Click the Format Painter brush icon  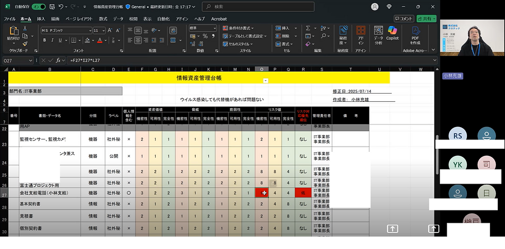coord(25,44)
